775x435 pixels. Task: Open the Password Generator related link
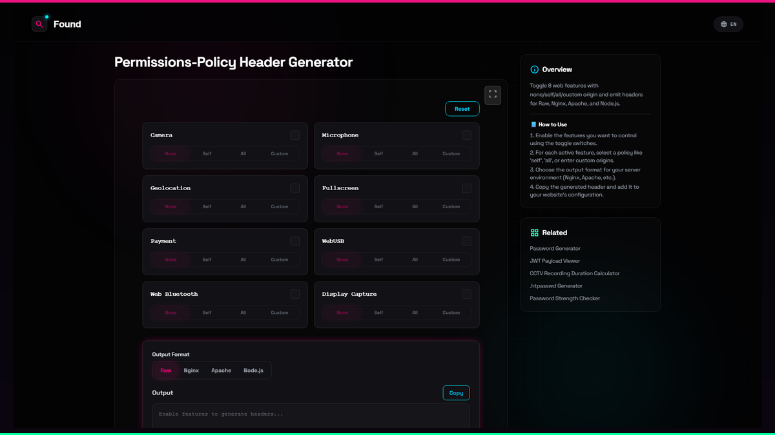pos(555,248)
